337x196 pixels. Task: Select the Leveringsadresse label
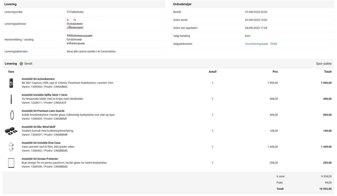pyautogui.click(x=15, y=24)
